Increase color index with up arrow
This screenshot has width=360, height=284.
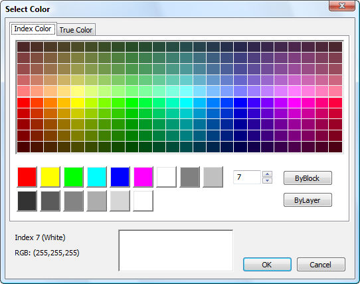pos(267,174)
